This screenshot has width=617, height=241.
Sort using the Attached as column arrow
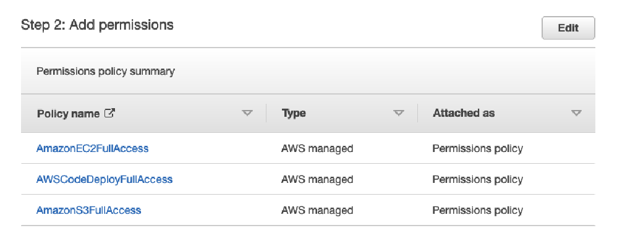[x=576, y=113]
